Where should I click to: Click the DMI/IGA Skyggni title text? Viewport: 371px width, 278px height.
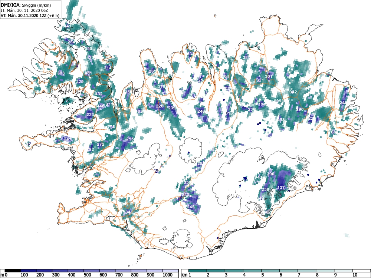[x=26, y=5]
